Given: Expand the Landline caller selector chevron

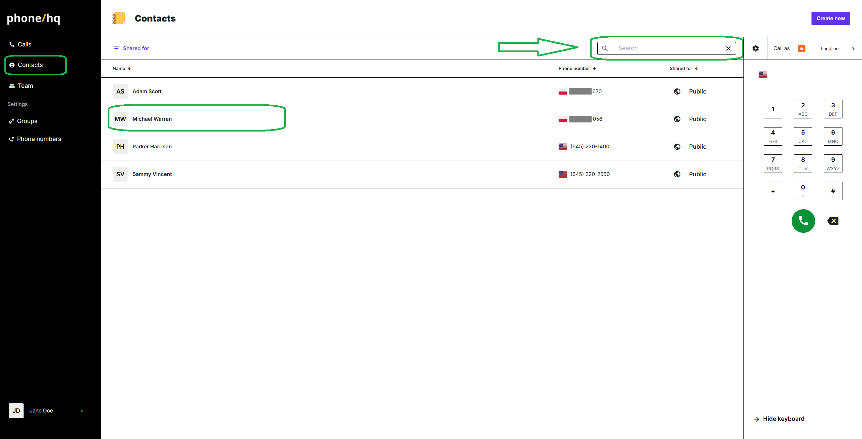Looking at the screenshot, I should (853, 48).
